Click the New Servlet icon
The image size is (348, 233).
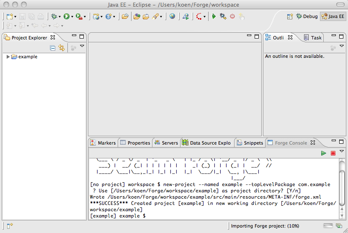click(x=108, y=16)
